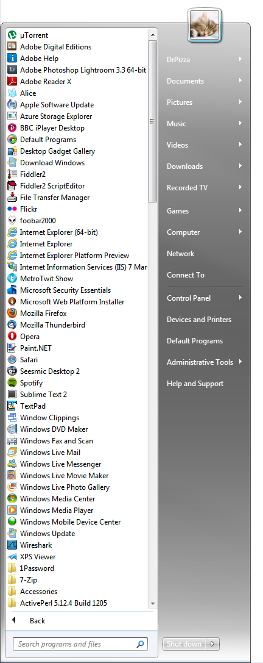Click the Wireshark program icon
Viewport: 263px width, 663px height.
pos(12,545)
